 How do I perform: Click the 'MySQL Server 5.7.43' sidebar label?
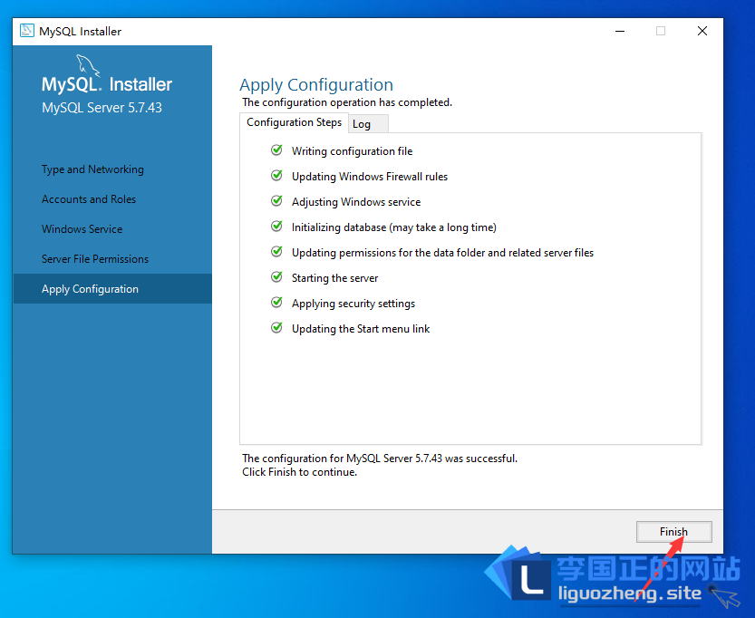click(102, 108)
